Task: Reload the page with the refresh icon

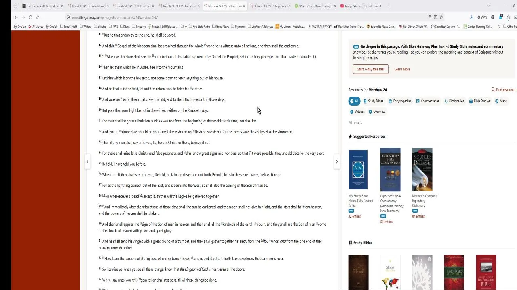Action: click(x=31, y=17)
